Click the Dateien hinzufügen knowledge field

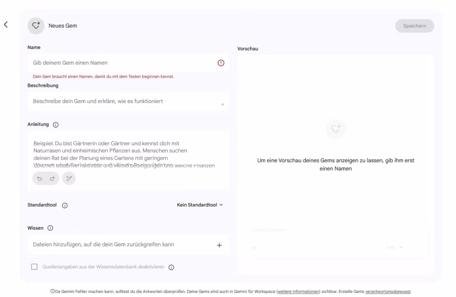click(x=128, y=244)
